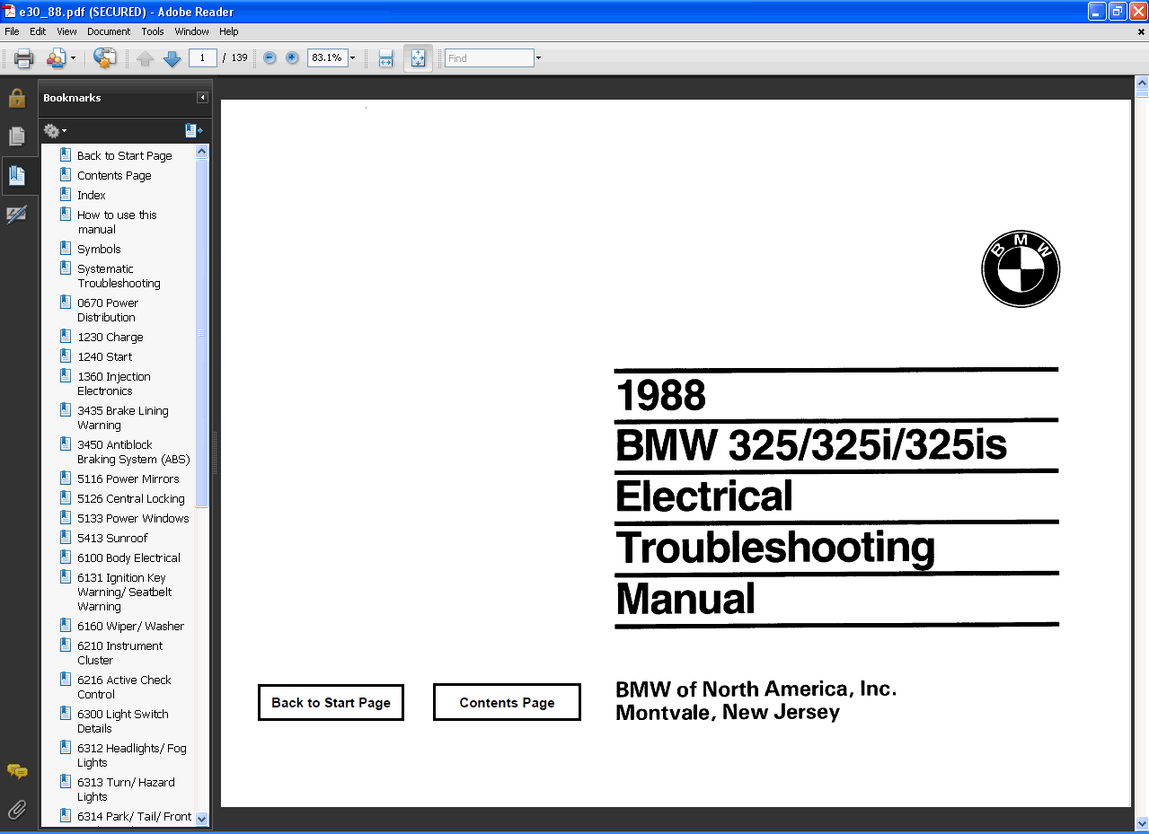
Task: Select the Back to Start Page bookmark
Action: [x=124, y=155]
